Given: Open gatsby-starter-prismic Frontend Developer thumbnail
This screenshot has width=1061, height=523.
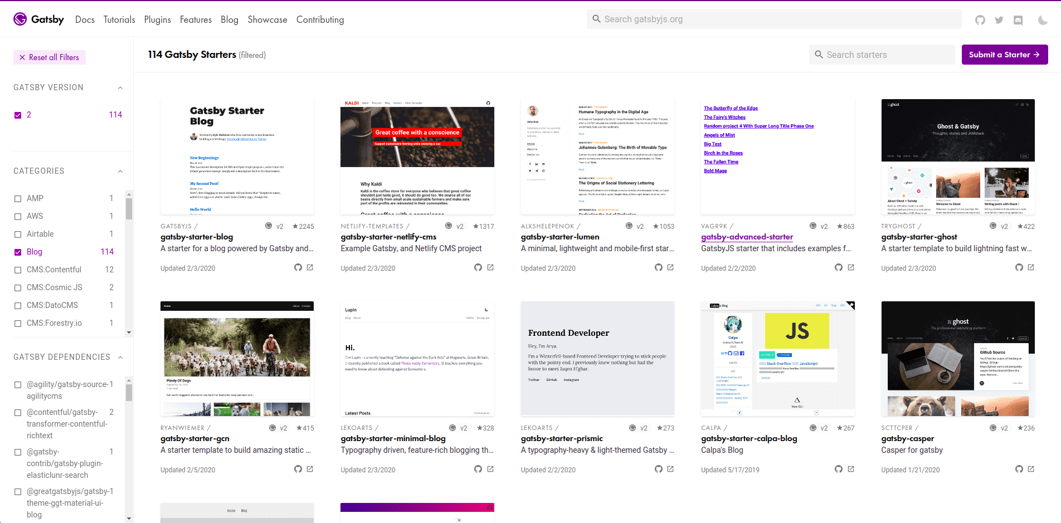Looking at the screenshot, I should (x=597, y=359).
